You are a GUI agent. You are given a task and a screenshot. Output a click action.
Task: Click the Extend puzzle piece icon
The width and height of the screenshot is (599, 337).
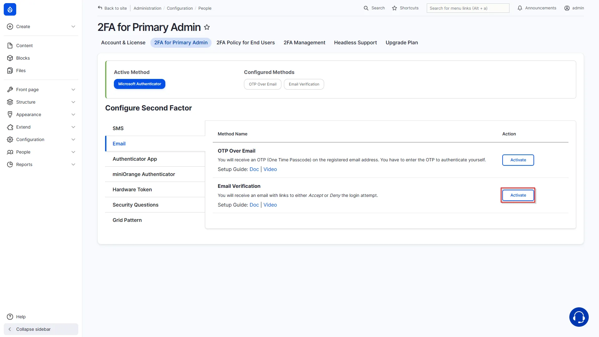[x=10, y=127]
